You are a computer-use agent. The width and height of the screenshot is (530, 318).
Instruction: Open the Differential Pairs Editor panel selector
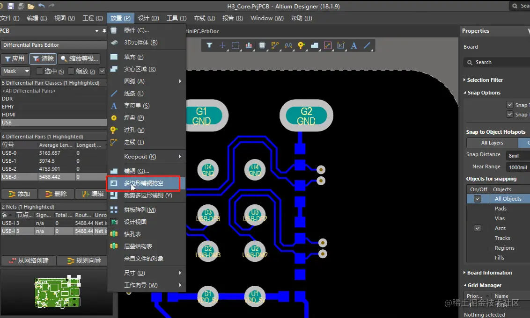(x=54, y=44)
